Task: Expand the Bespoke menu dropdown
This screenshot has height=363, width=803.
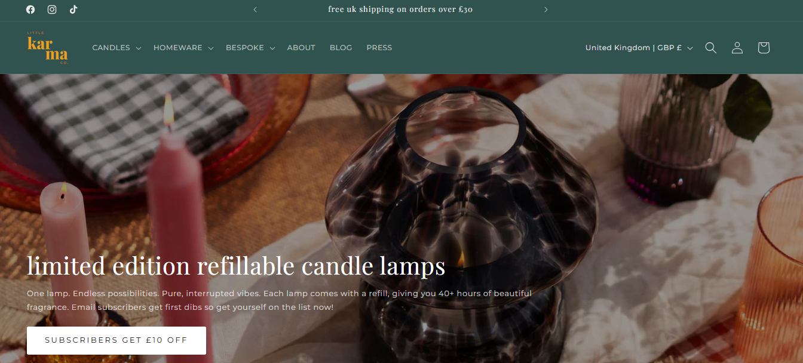Action: (250, 48)
